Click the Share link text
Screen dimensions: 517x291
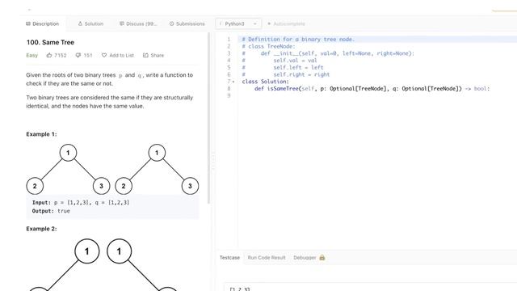coord(158,55)
